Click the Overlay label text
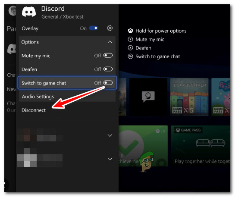 click(x=30, y=28)
